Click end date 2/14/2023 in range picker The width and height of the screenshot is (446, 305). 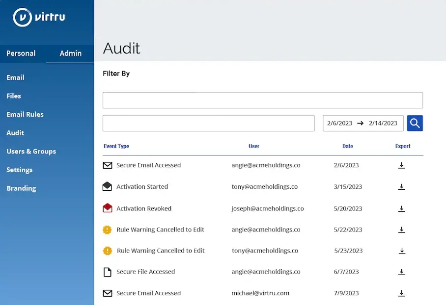[x=383, y=123]
